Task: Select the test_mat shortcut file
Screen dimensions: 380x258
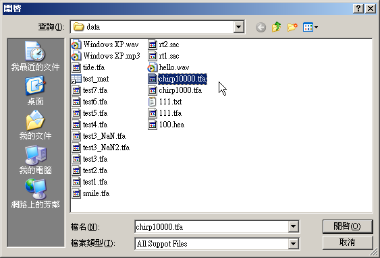Action: tap(90, 79)
